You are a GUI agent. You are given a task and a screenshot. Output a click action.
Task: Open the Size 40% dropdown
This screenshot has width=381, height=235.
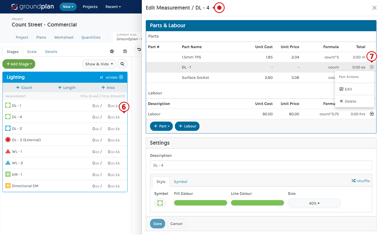pyautogui.click(x=314, y=203)
